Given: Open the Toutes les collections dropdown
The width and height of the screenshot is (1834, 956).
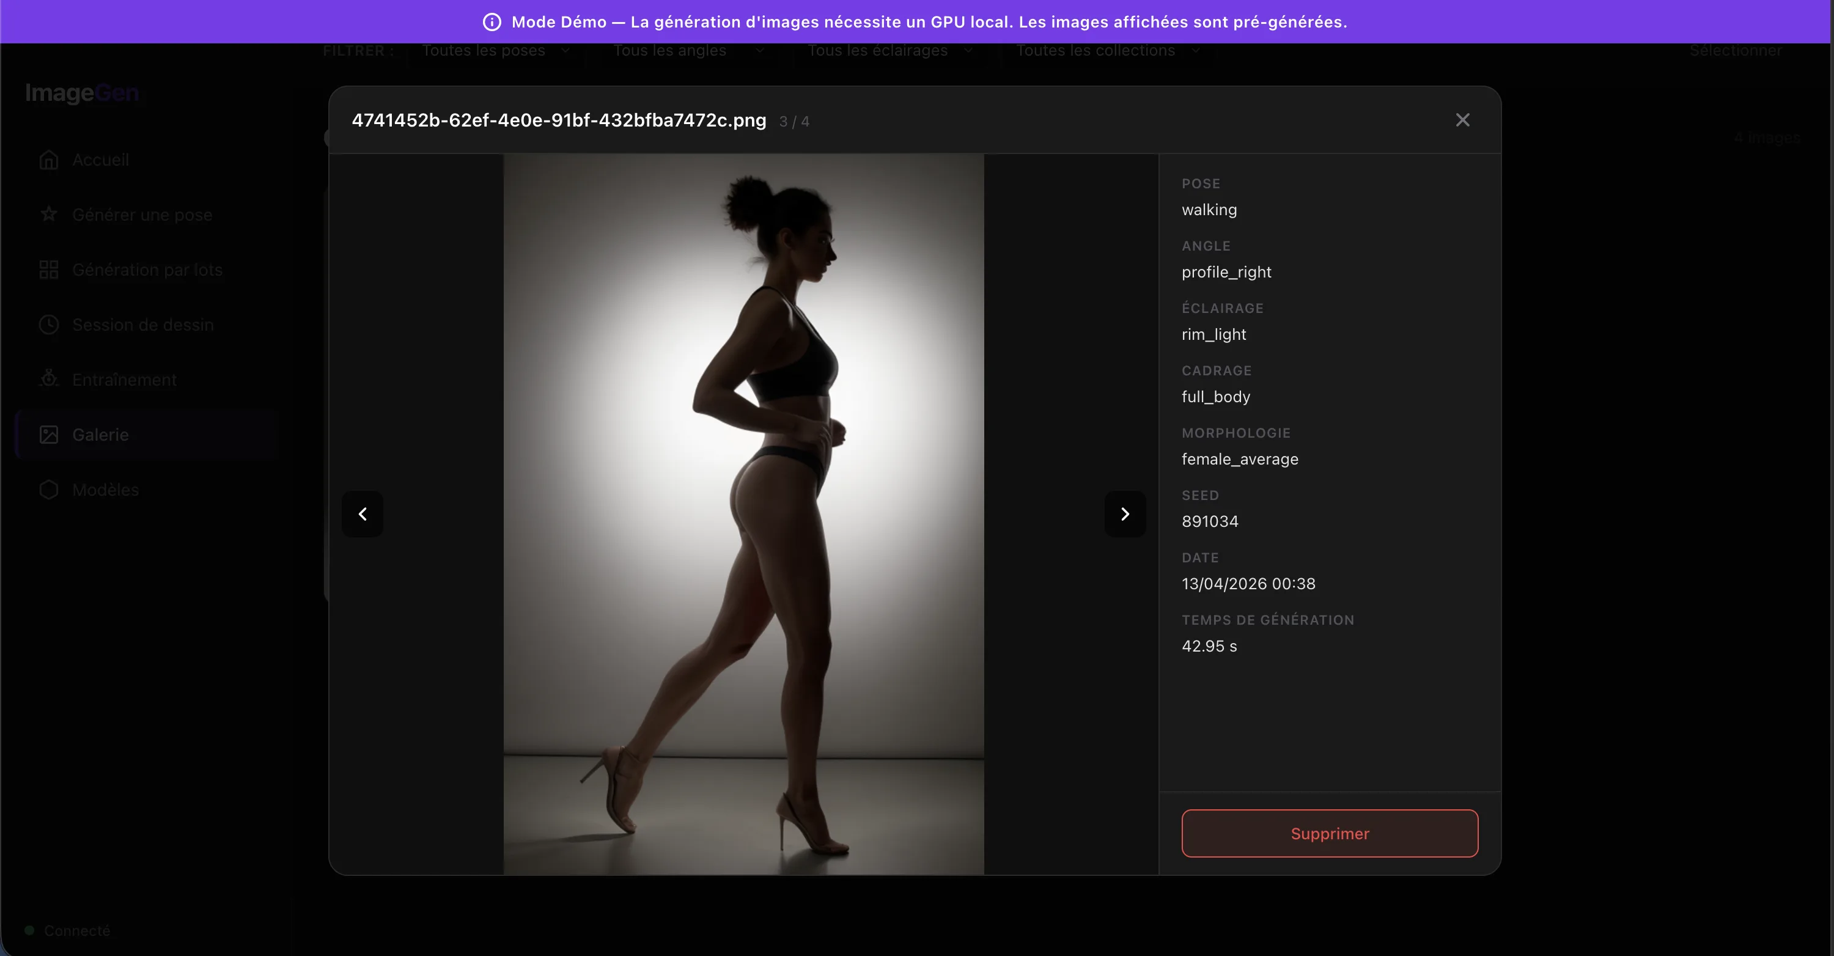Looking at the screenshot, I should click(1108, 51).
